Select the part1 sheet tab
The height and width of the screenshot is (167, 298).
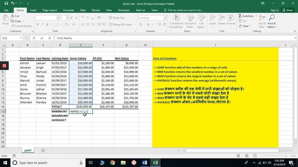(x=28, y=150)
